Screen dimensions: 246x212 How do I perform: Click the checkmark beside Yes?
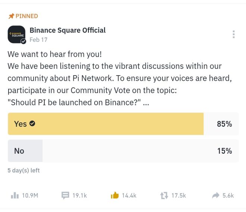tap(32, 123)
